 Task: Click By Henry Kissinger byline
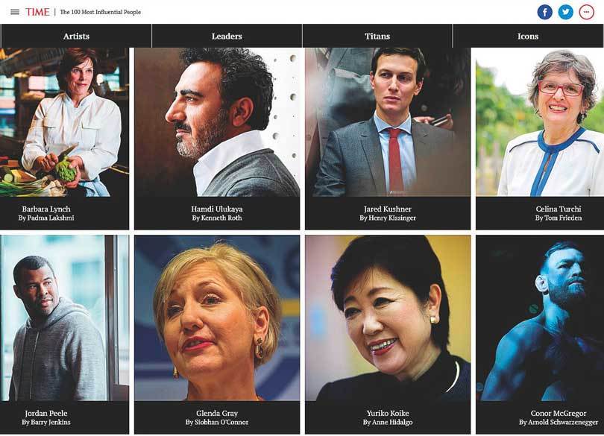click(x=388, y=218)
